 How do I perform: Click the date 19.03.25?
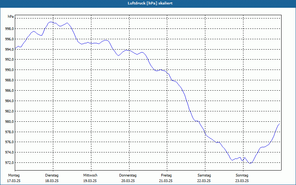[x=90, y=181]
